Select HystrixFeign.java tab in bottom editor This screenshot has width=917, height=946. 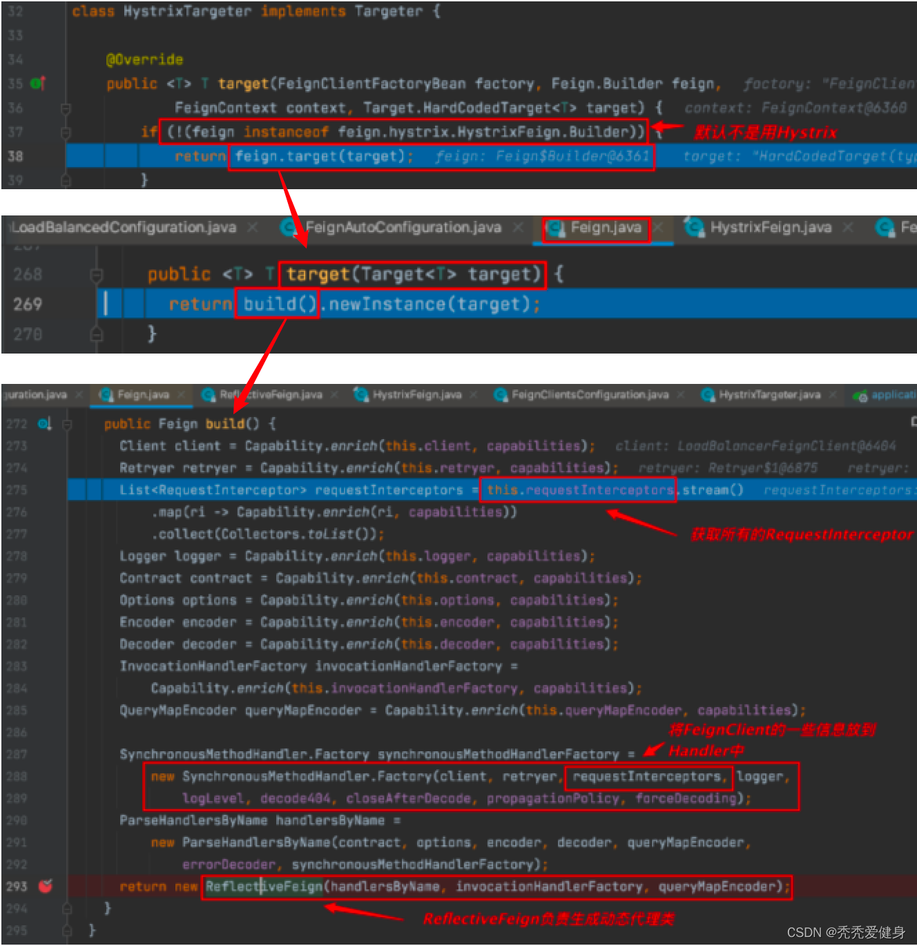[x=416, y=395]
